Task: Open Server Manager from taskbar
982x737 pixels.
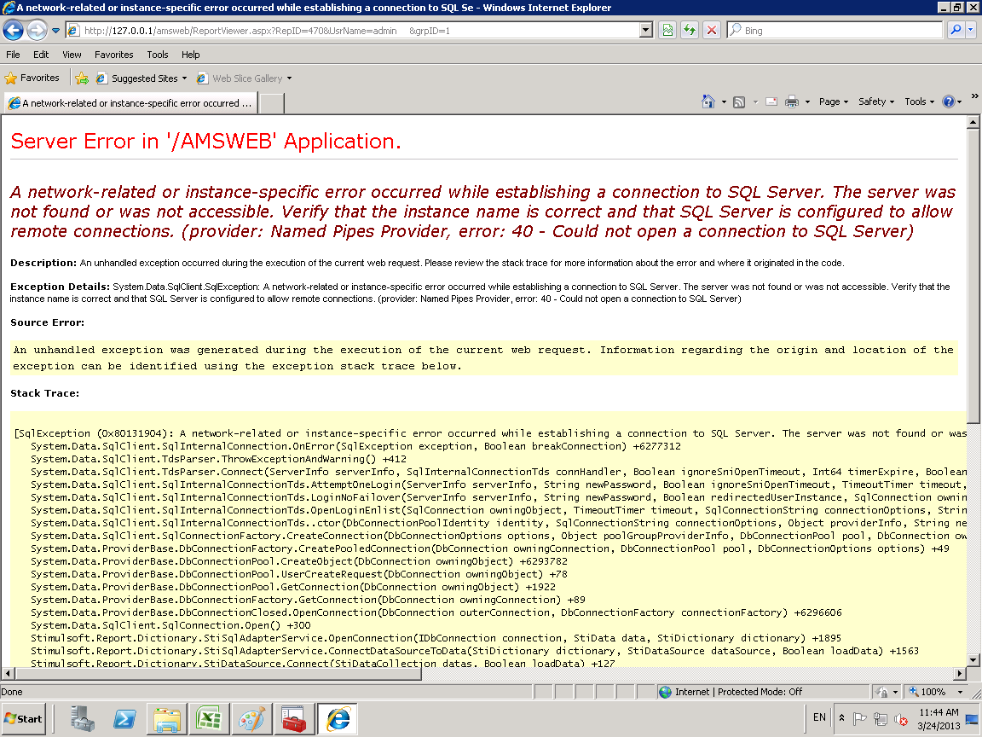Action: point(83,719)
